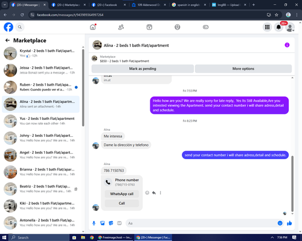The height and width of the screenshot is (241, 302).
Task: Choose a sticker from the sticker icon
Action: tap(111, 223)
